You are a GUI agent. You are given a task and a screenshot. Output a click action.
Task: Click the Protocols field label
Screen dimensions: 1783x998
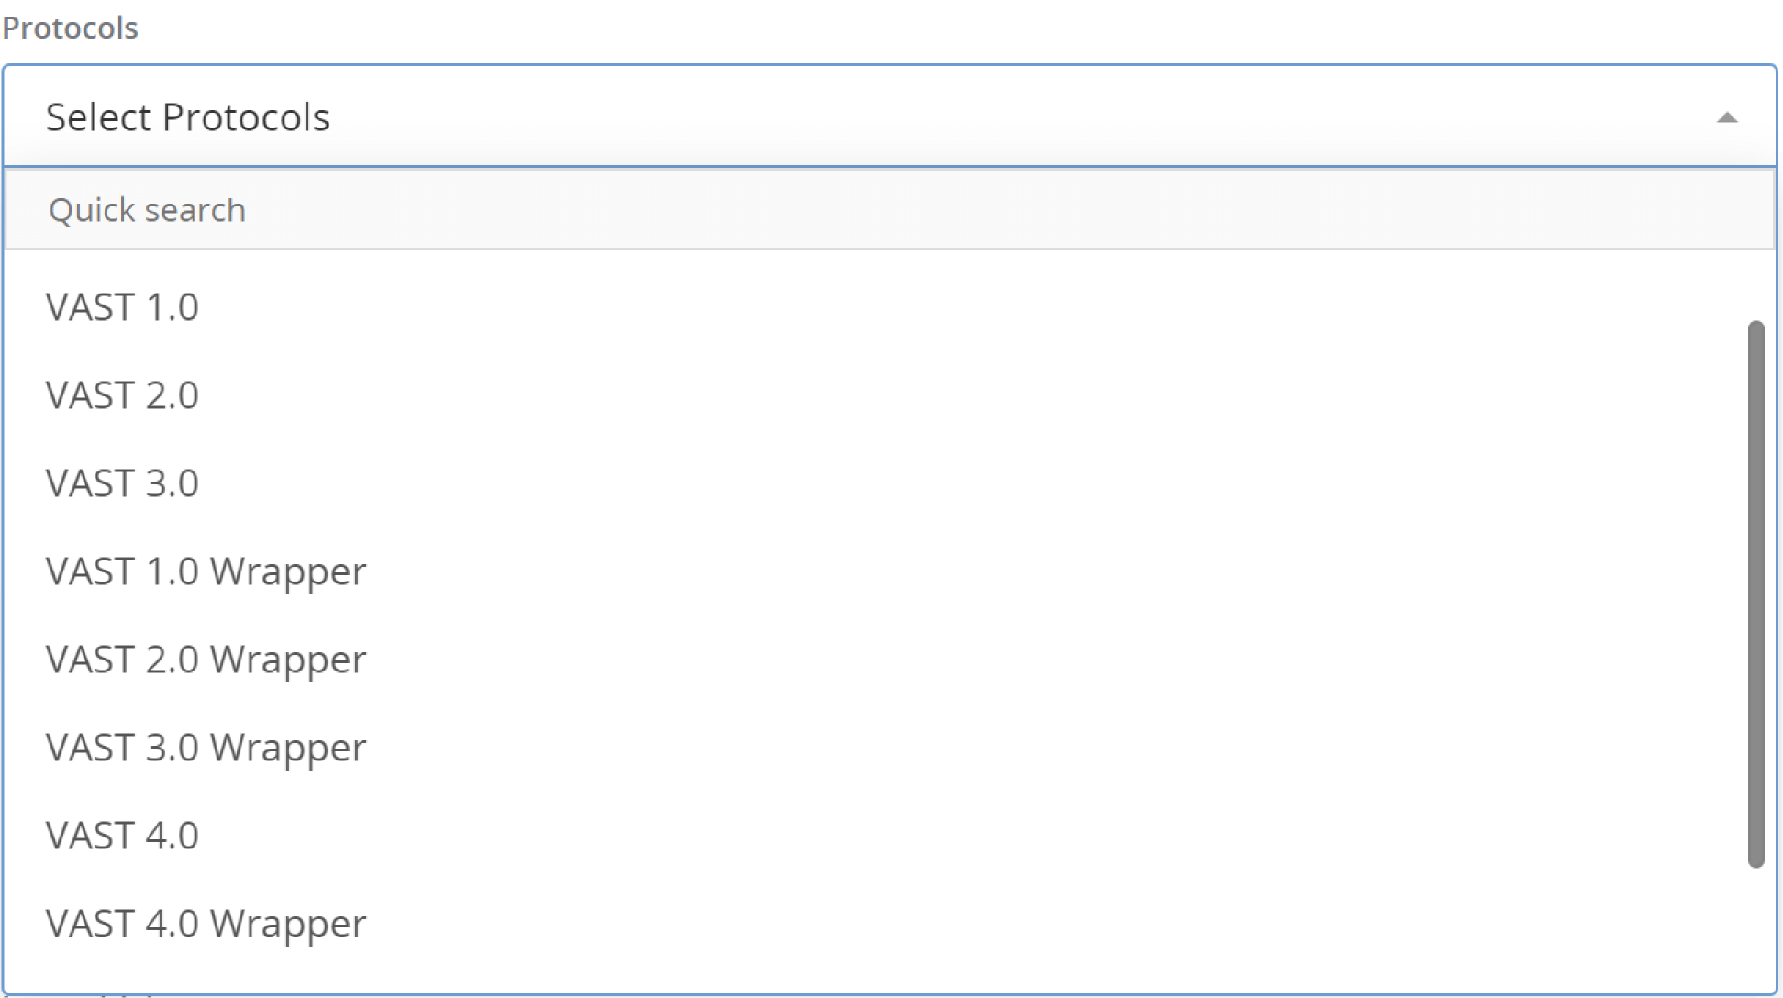(71, 28)
